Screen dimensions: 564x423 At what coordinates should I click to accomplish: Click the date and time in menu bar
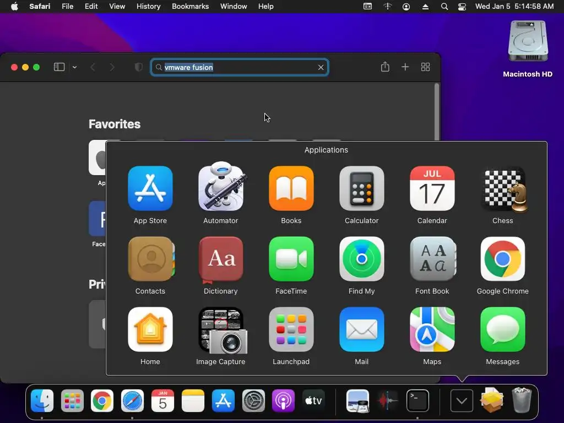click(x=514, y=7)
